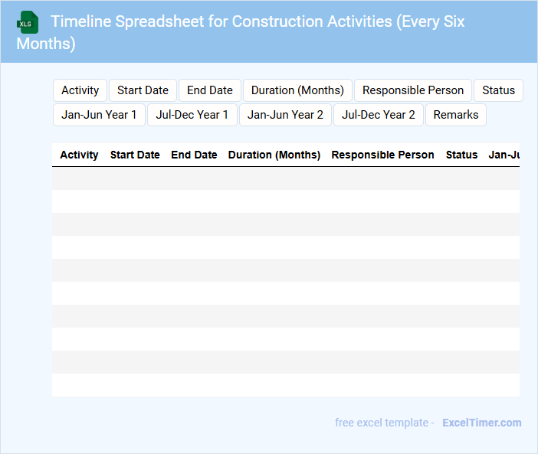Click the Status column header
Image resolution: width=538 pixels, height=454 pixels.
(x=461, y=155)
